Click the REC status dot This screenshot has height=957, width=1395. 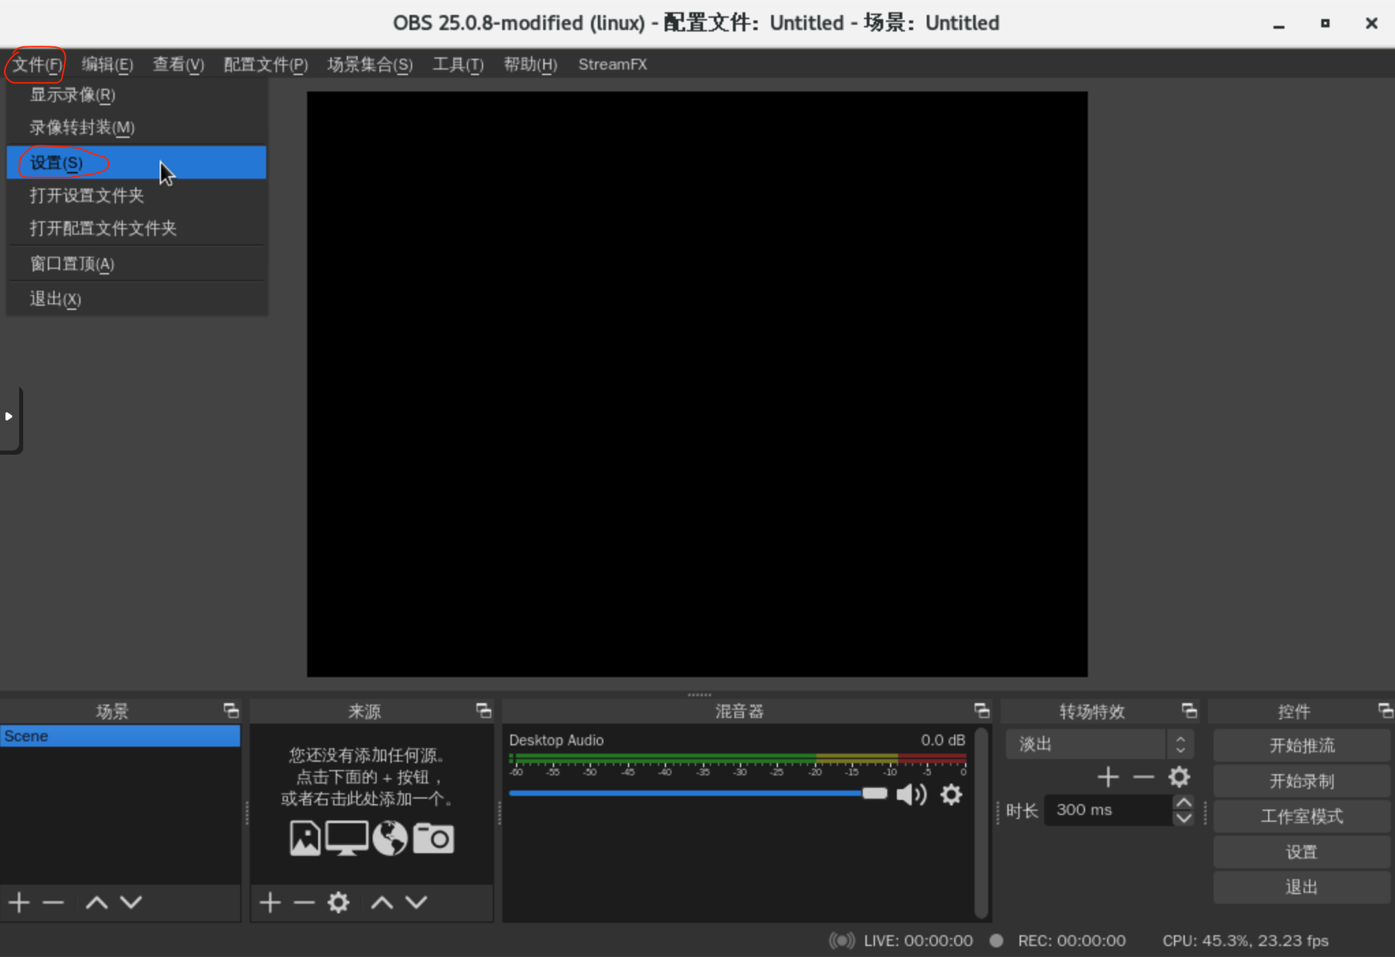tap(996, 941)
